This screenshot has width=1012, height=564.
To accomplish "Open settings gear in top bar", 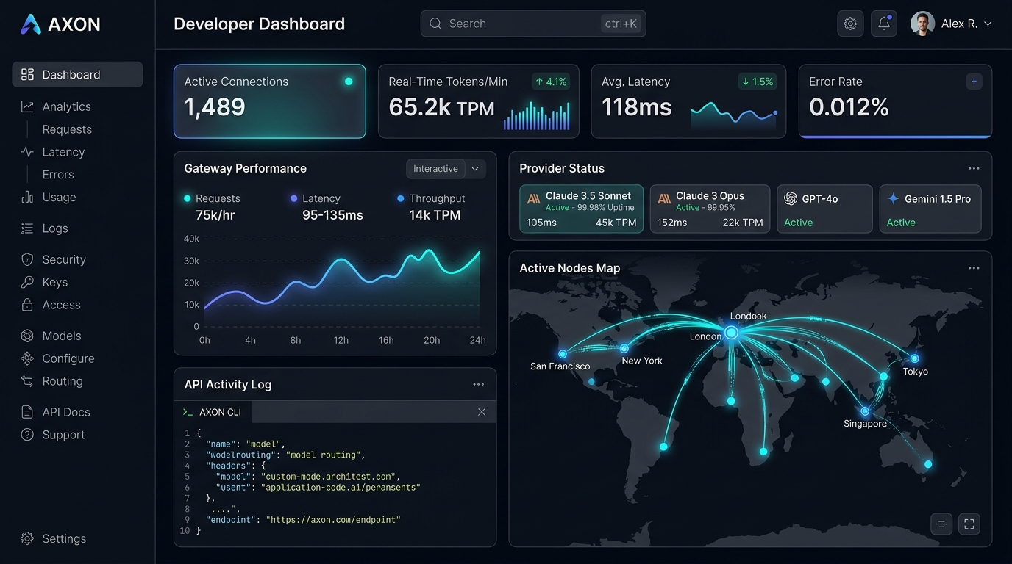I will tap(850, 23).
